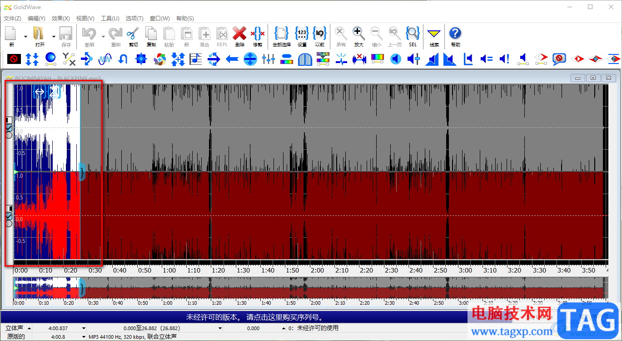This screenshot has height=341, width=622.
Task: Click the overview finish marker handle
Action: 82,287
